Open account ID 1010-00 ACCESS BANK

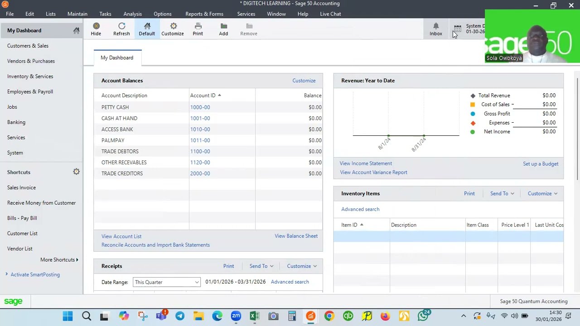[x=200, y=129]
